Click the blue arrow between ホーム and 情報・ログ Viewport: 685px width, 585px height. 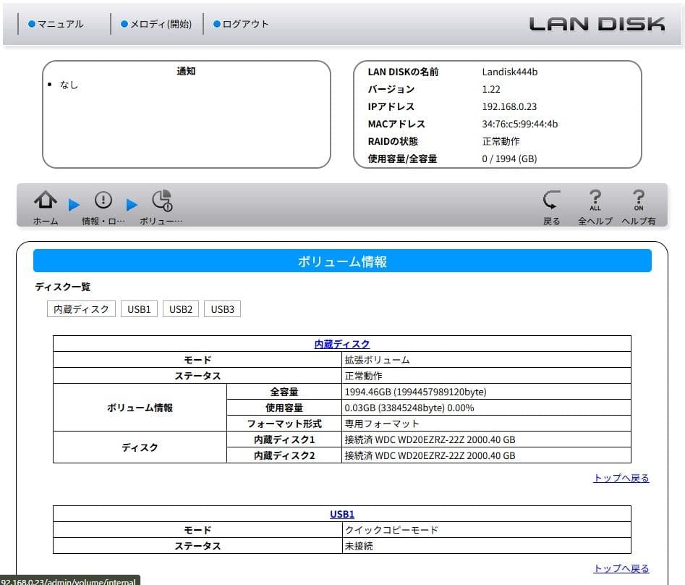[72, 204]
